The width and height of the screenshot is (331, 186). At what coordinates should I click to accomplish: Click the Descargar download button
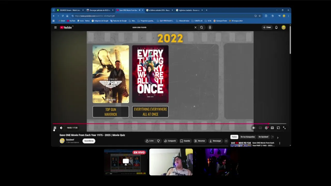215,141
